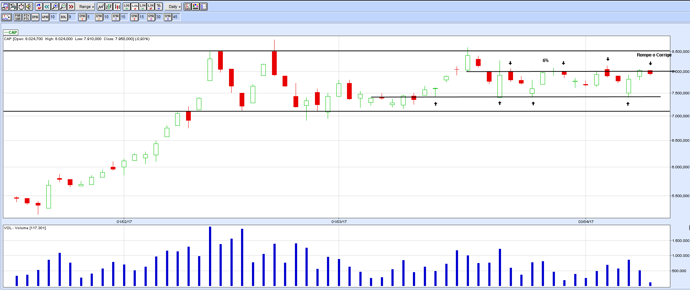690x290 pixels.
Task: Toggle the SMA 3 indicator button
Action: coord(168,17)
